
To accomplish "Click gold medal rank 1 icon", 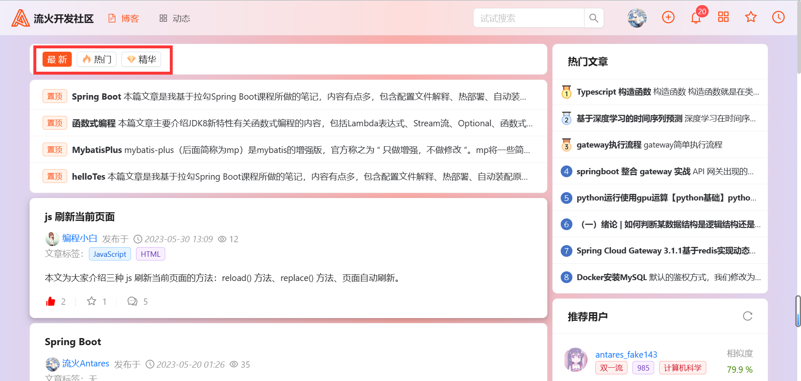I will [566, 92].
